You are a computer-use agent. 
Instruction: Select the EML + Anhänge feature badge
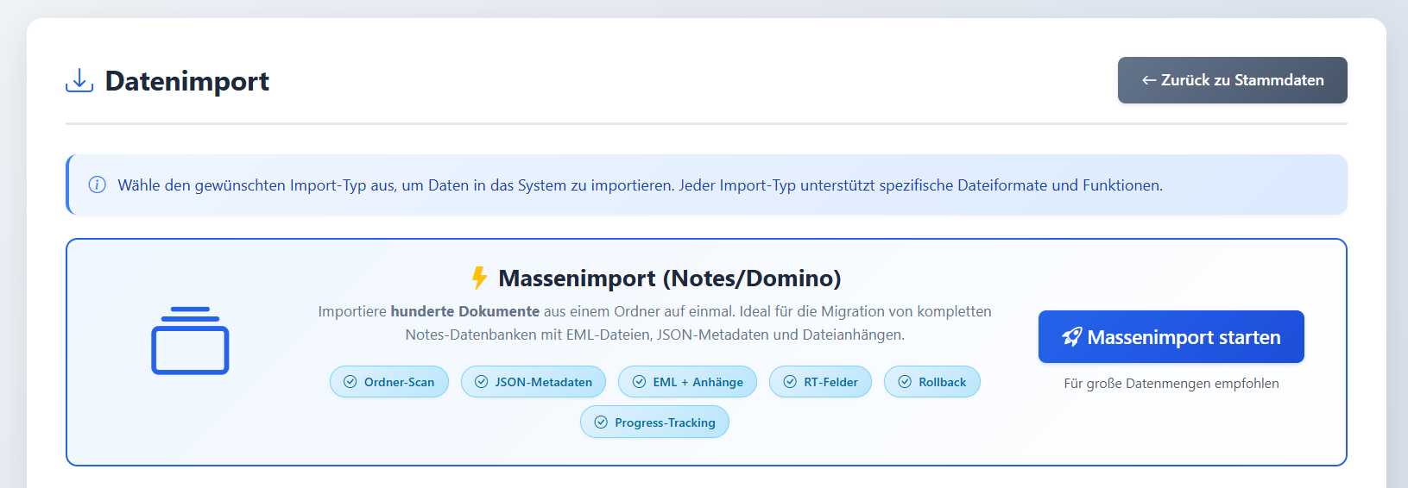pos(687,382)
